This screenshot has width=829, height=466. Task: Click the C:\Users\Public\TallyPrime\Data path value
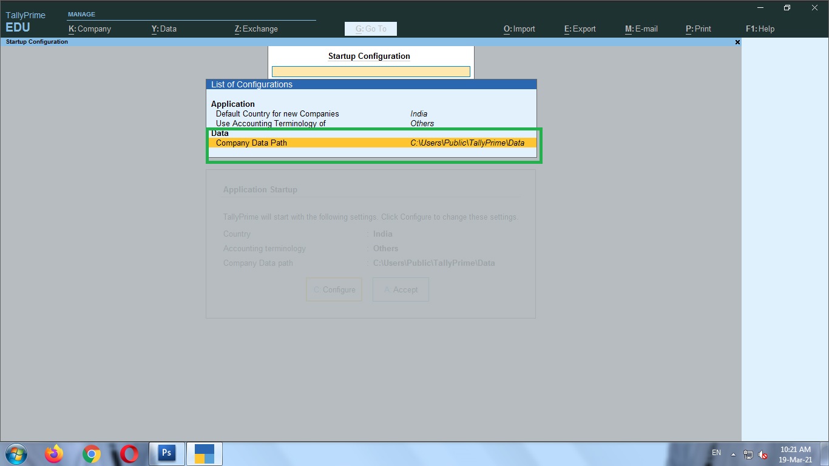467,143
